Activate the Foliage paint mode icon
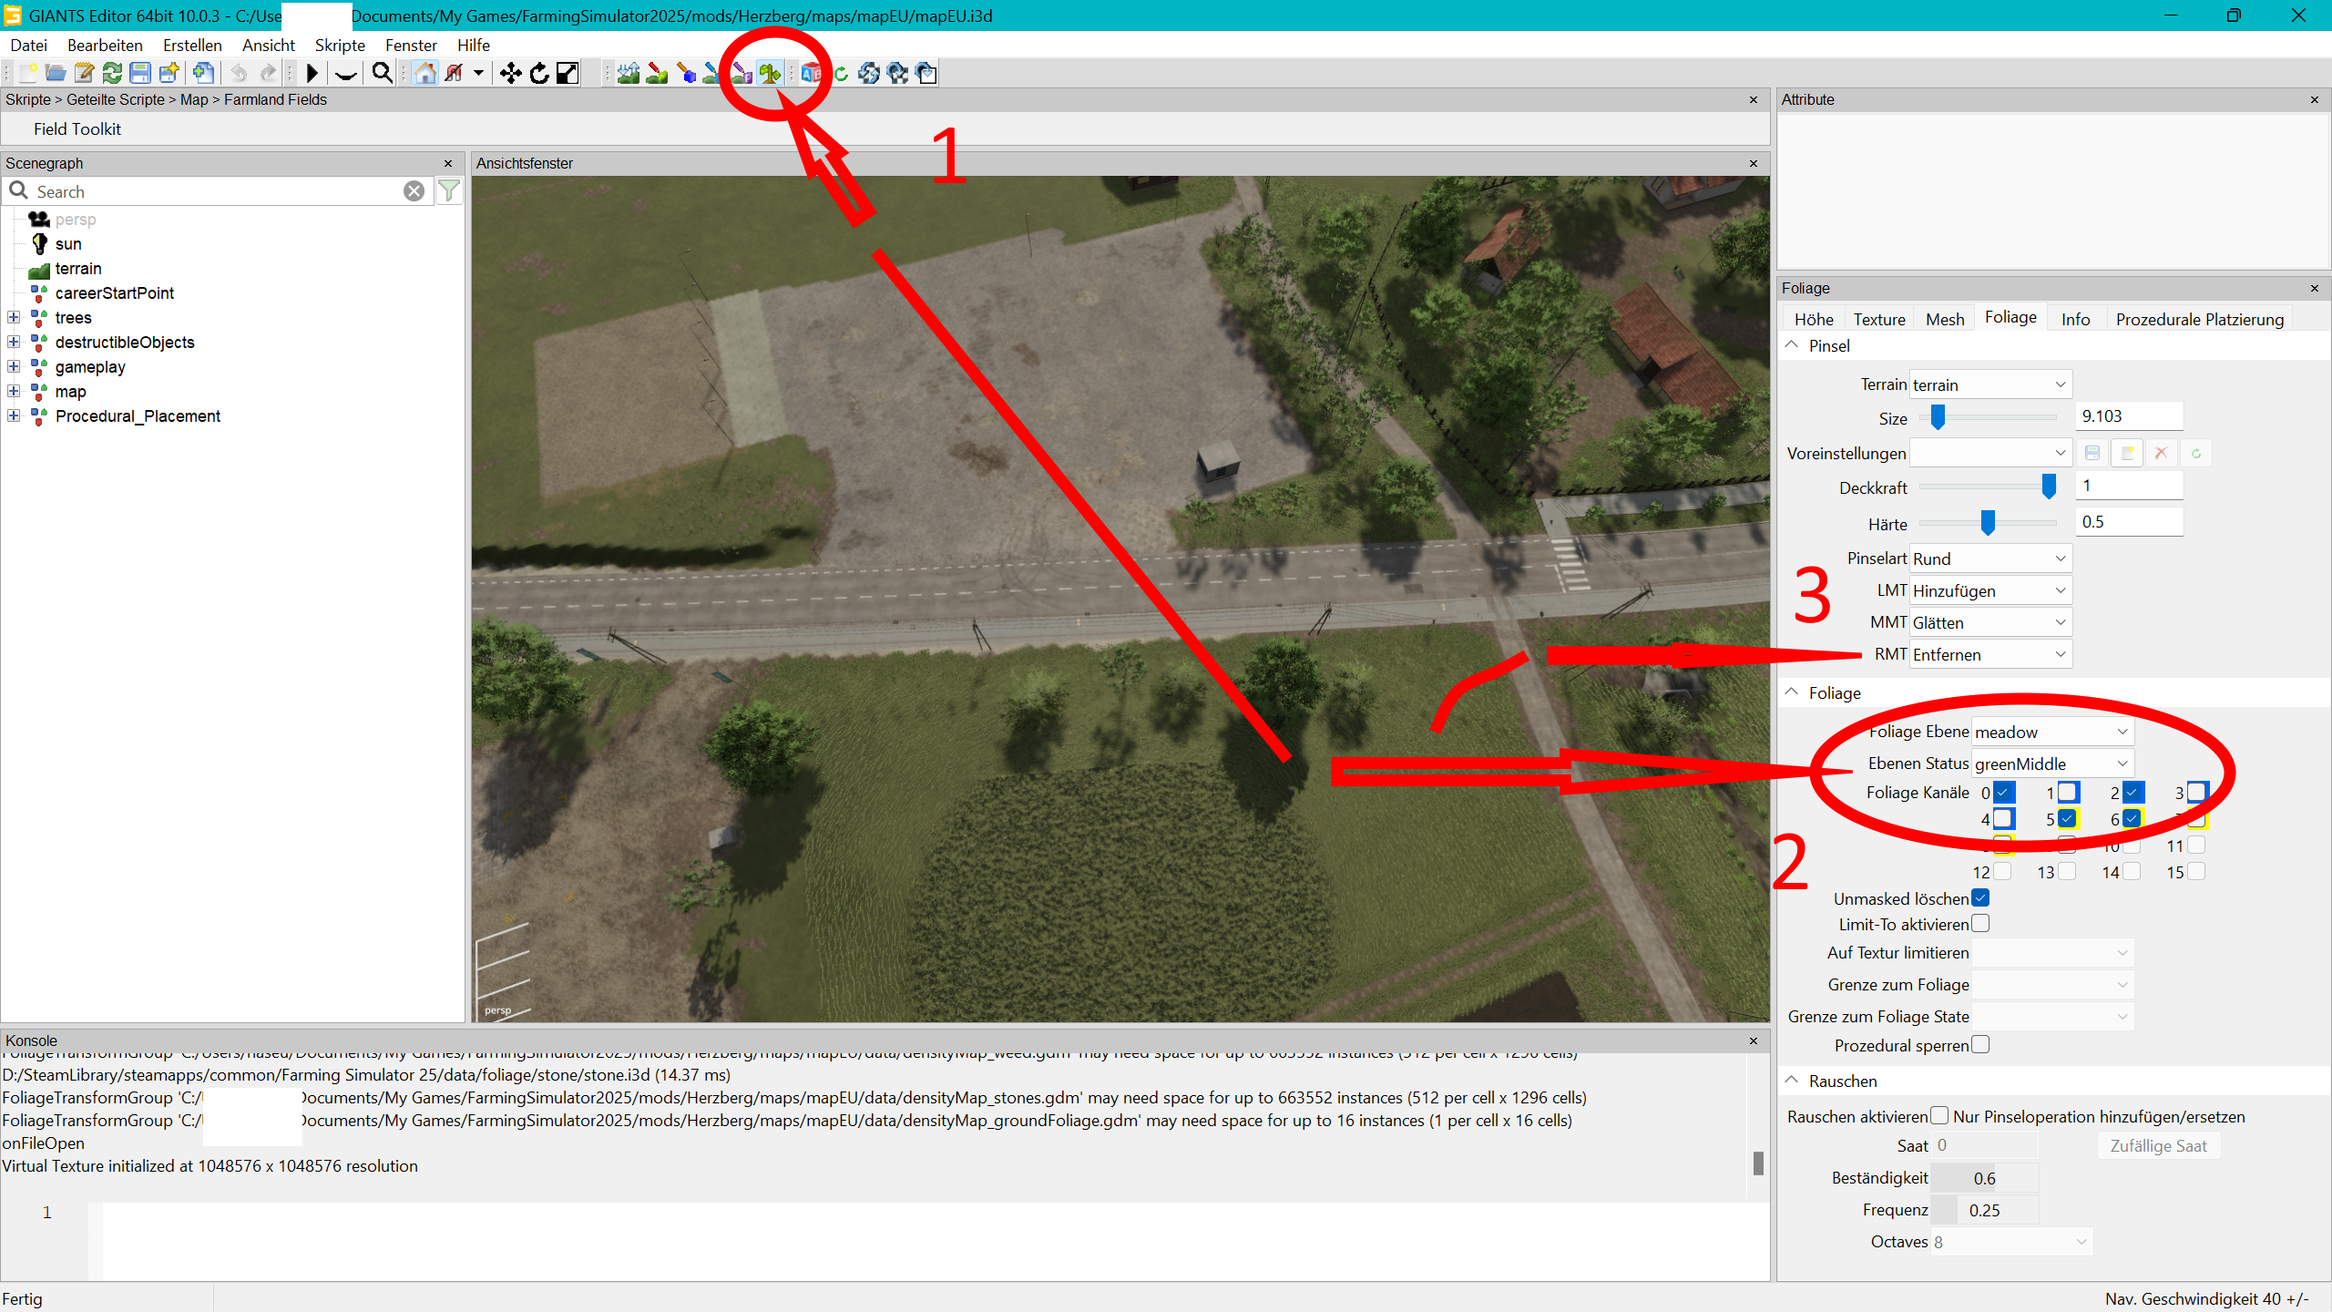2332x1312 pixels. coord(770,73)
